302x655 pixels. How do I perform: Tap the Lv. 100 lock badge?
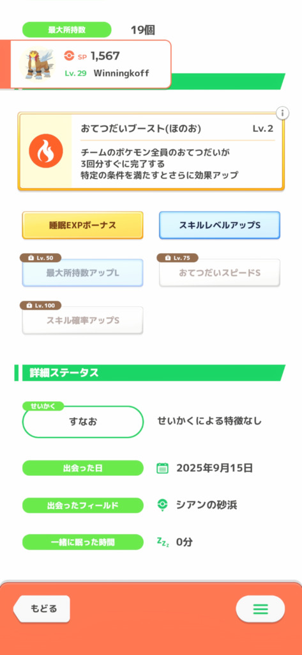40,305
